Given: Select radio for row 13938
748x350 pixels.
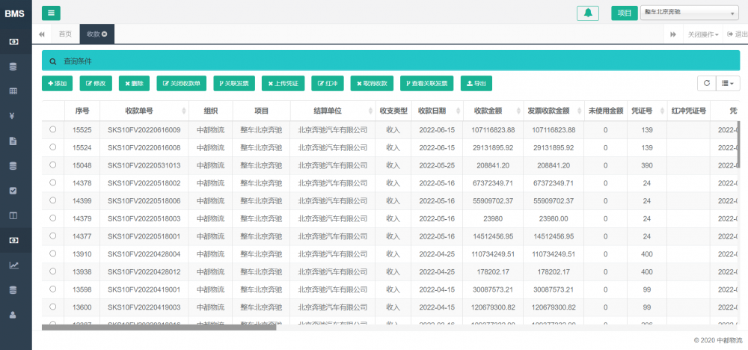Looking at the screenshot, I should tap(53, 271).
